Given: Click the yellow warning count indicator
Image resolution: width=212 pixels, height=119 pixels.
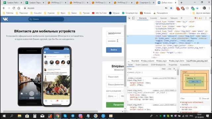Looking at the screenshot, I should [200, 18].
